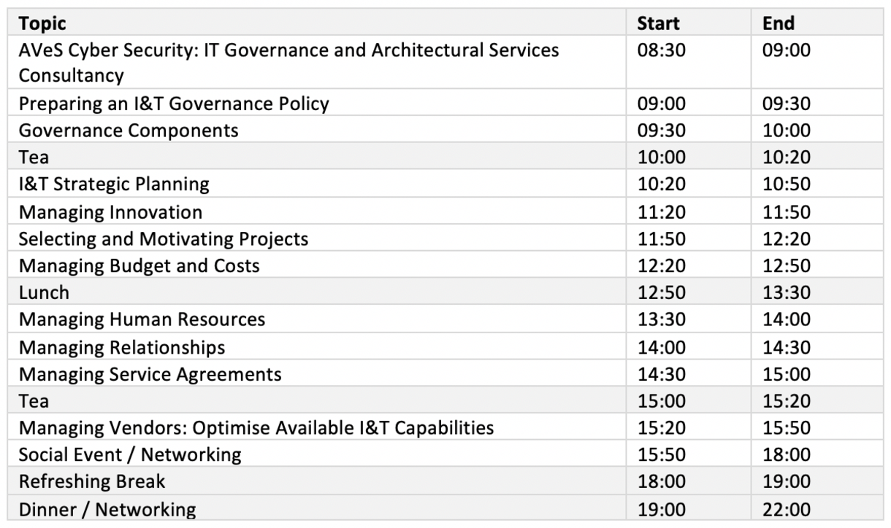Viewport: 891px width, 528px height.
Task: Click the 22:00 end time cell
Action: click(x=787, y=509)
